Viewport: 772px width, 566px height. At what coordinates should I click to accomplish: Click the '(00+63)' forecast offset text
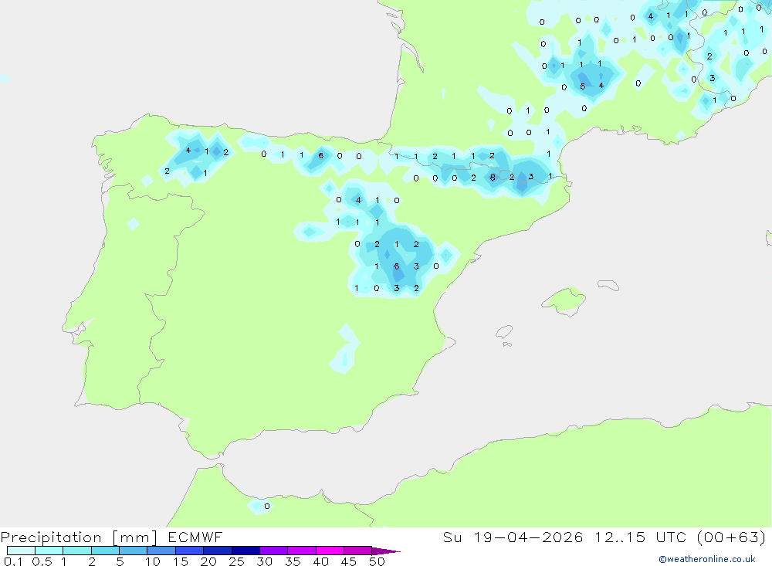[x=732, y=537]
